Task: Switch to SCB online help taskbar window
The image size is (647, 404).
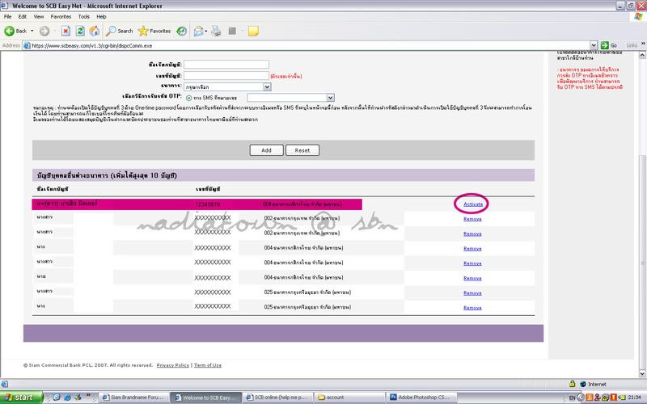Action: tap(277, 398)
